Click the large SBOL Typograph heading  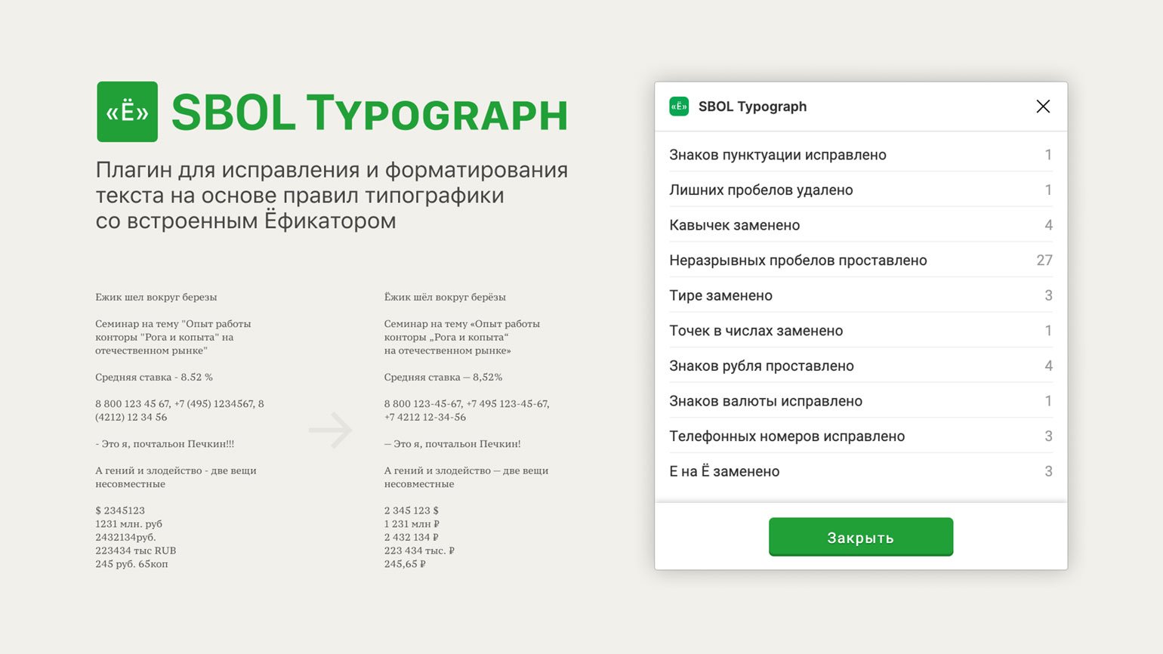pos(369,113)
